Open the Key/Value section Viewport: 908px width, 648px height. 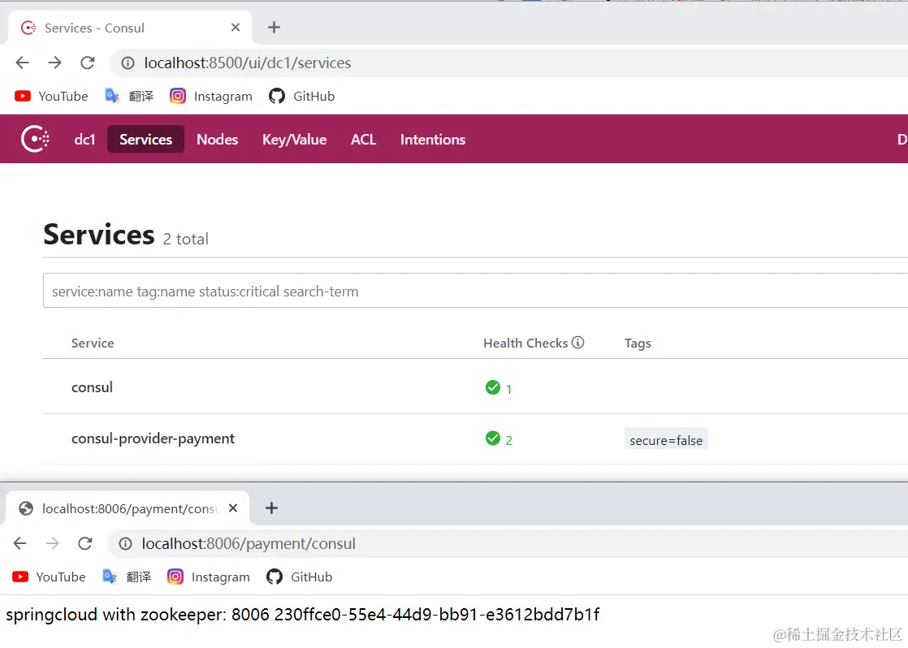point(294,140)
